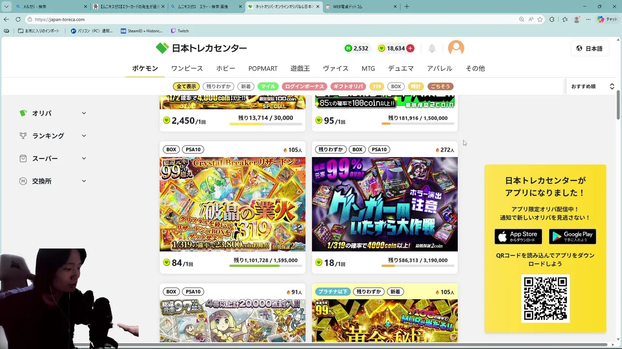
Task: Click the coin balance 18,634
Action: [391, 48]
